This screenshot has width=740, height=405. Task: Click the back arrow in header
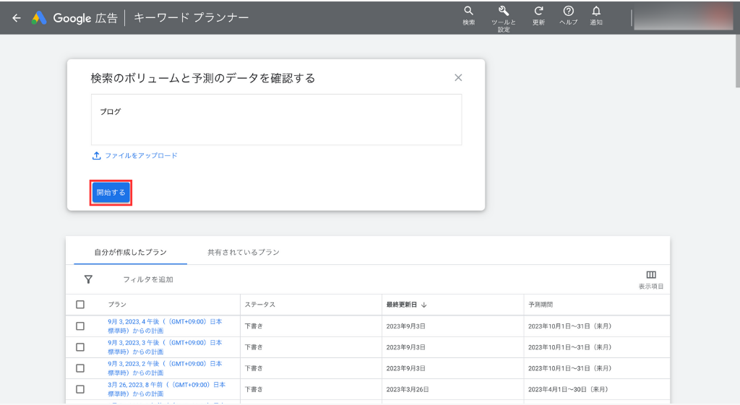(x=17, y=18)
